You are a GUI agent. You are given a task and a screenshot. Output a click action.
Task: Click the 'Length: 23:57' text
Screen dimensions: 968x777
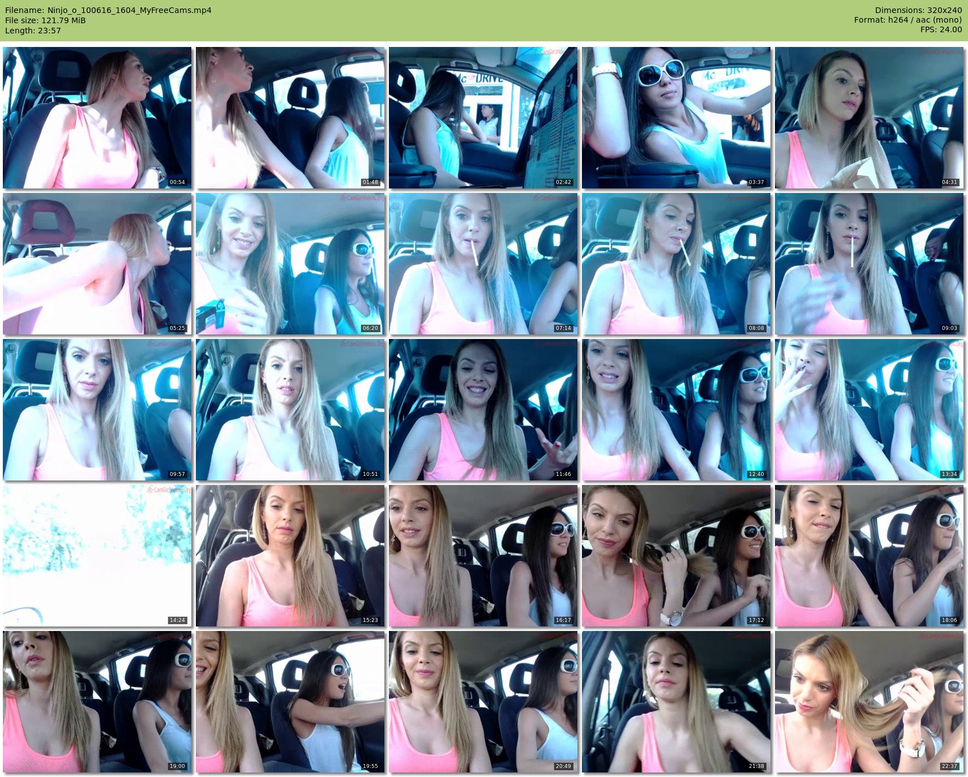click(x=33, y=31)
